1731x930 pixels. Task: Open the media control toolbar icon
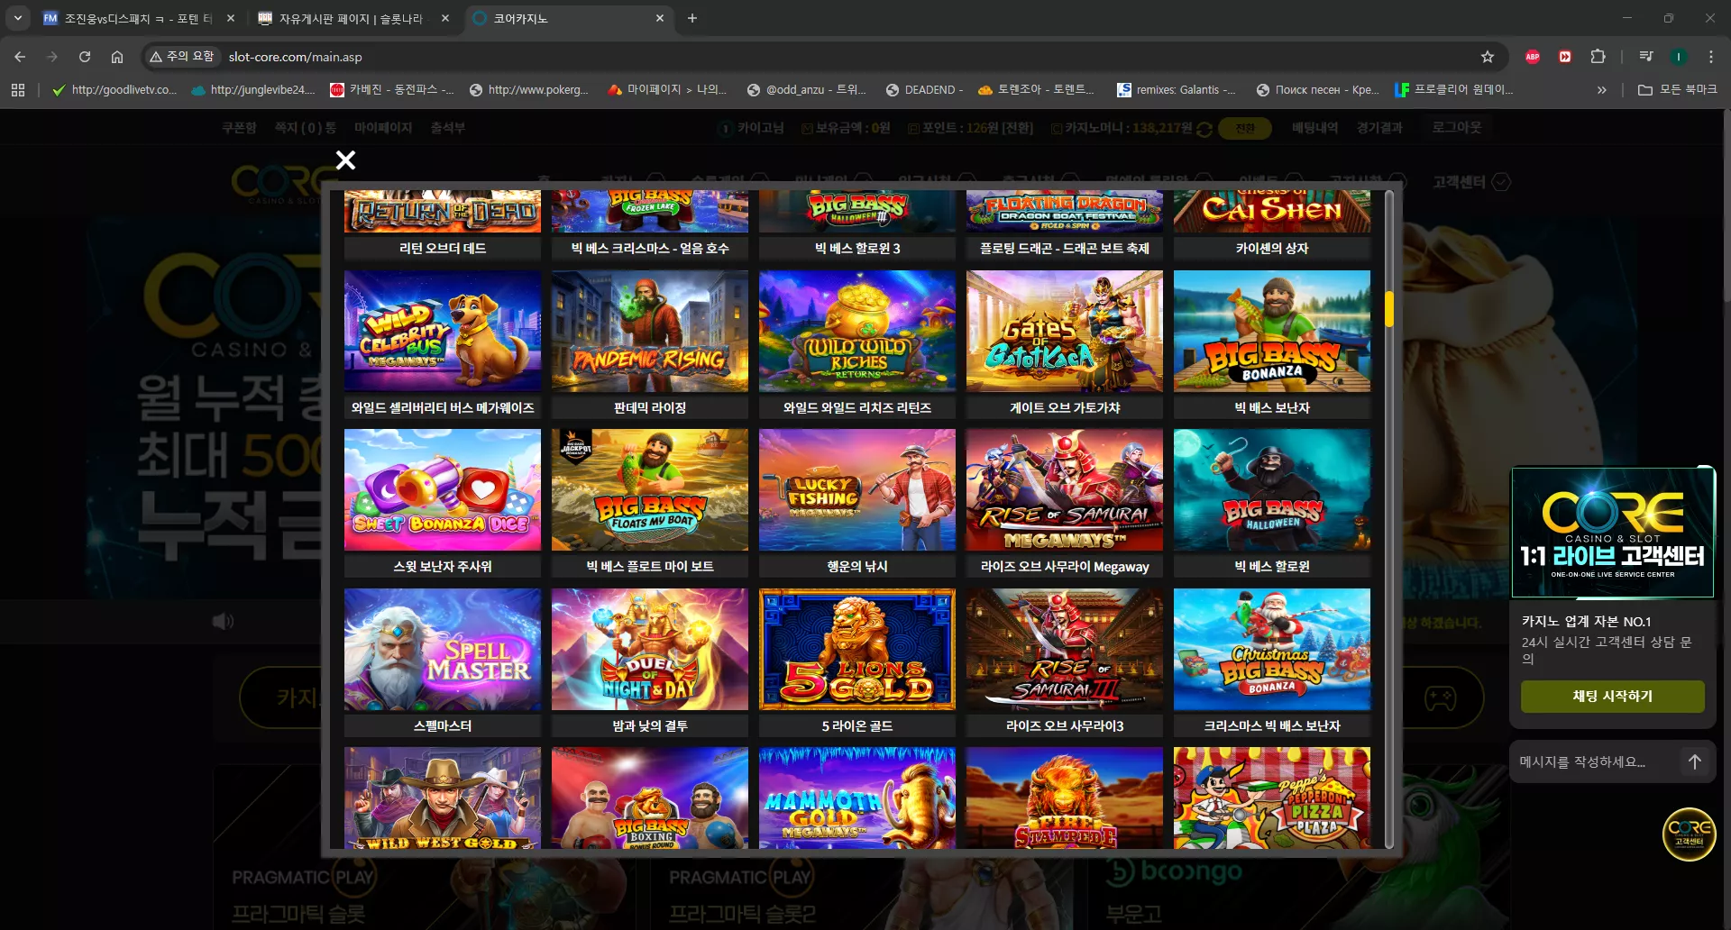coord(1646,57)
